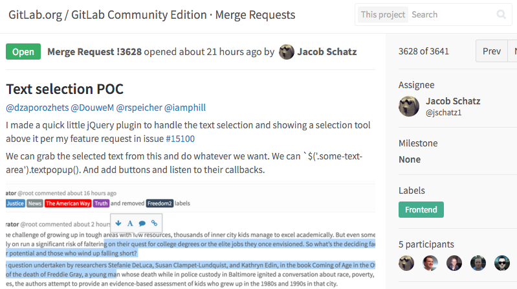Open the @iamphill mention
Screen dimensions: 517x289
tap(185, 108)
